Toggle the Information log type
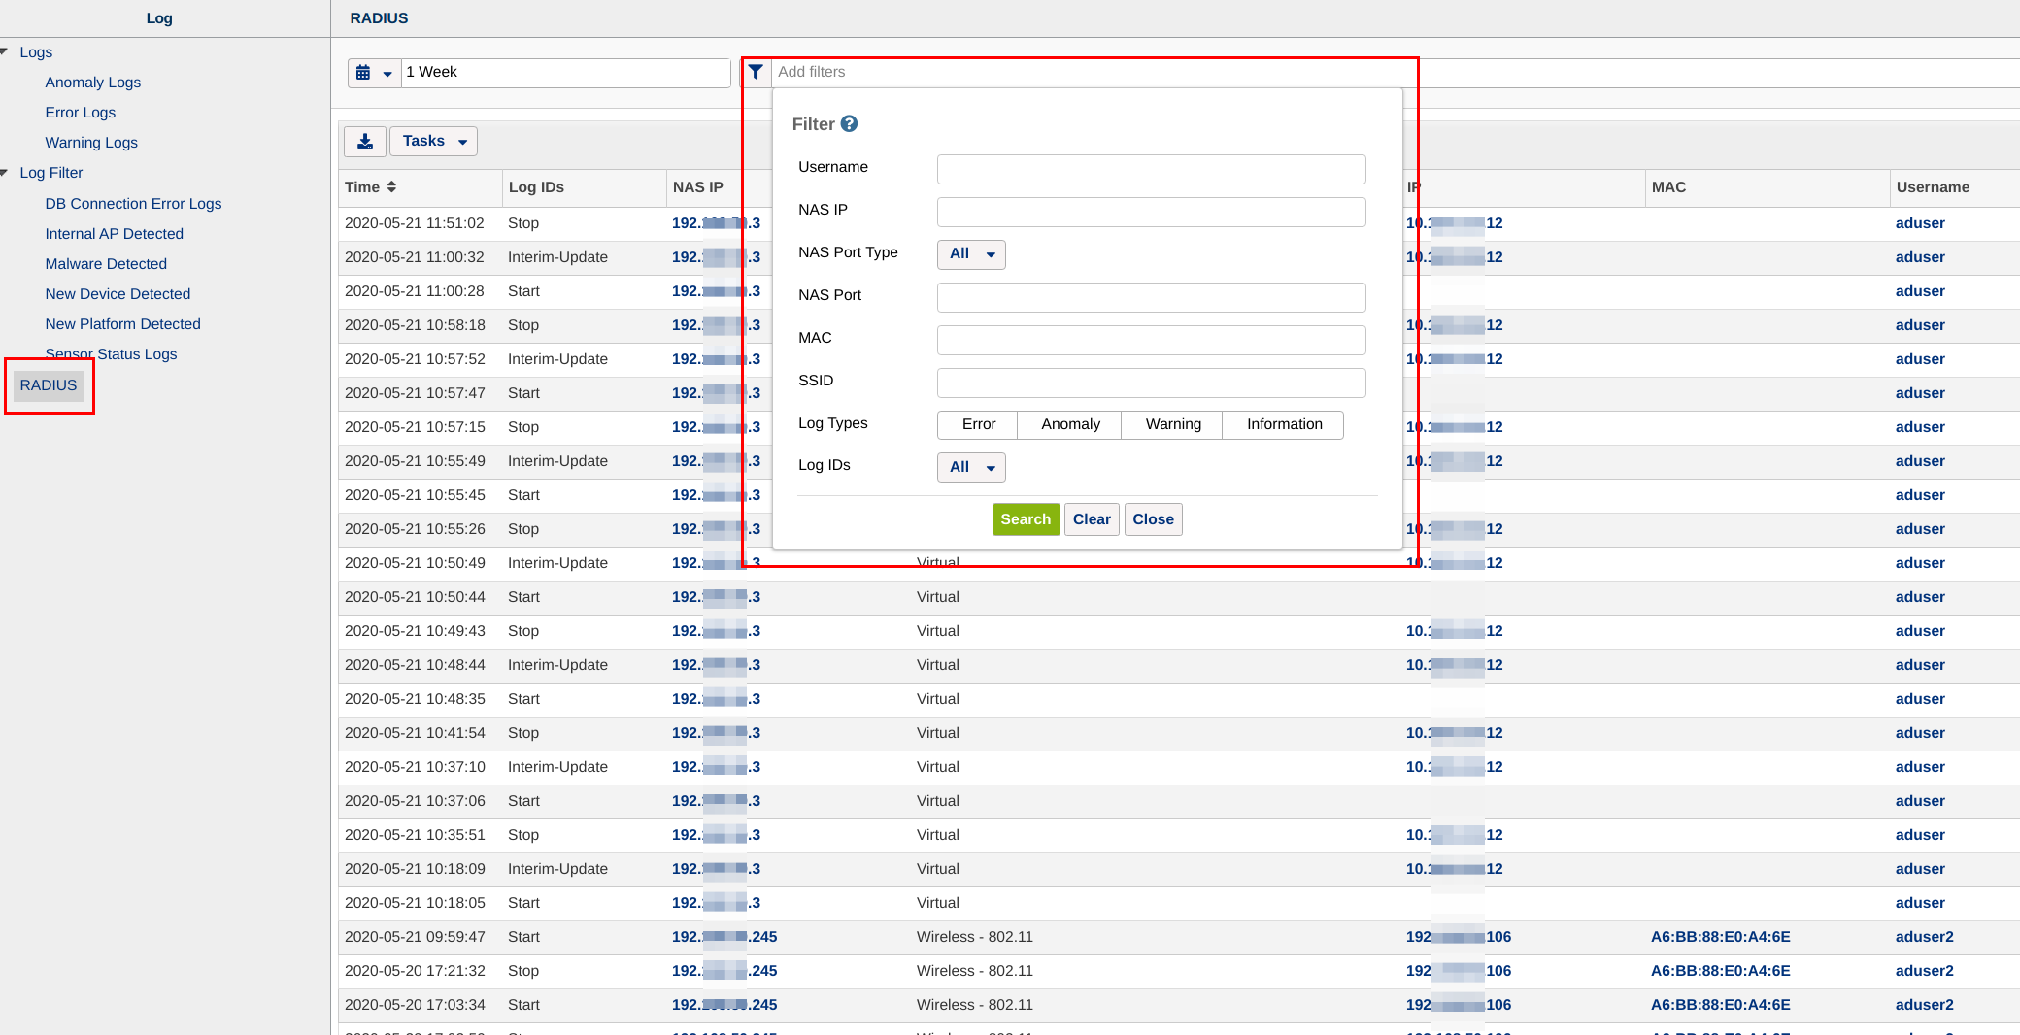 coord(1284,424)
